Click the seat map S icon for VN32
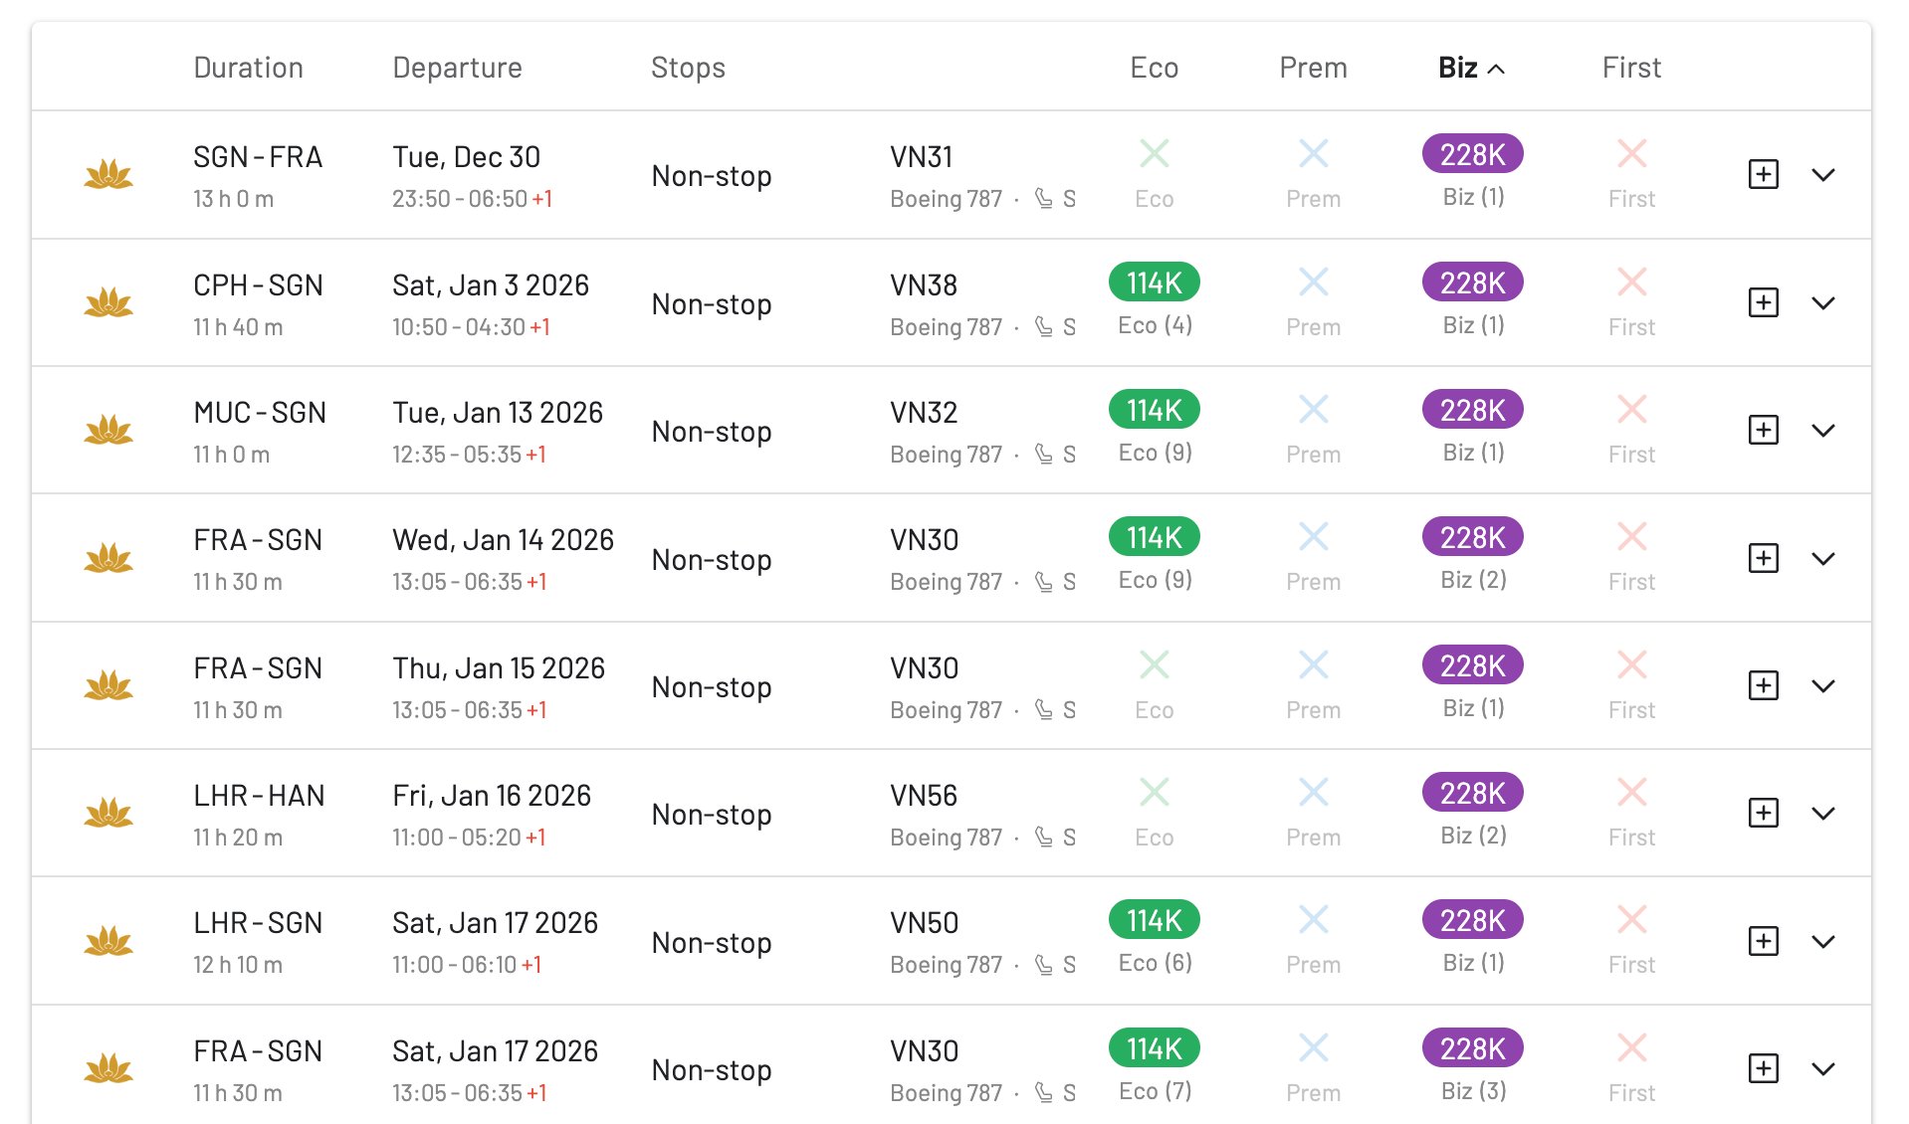This screenshot has width=1909, height=1124. pos(1069,454)
